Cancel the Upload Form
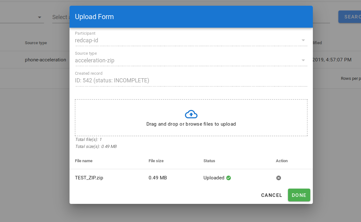 [271, 195]
